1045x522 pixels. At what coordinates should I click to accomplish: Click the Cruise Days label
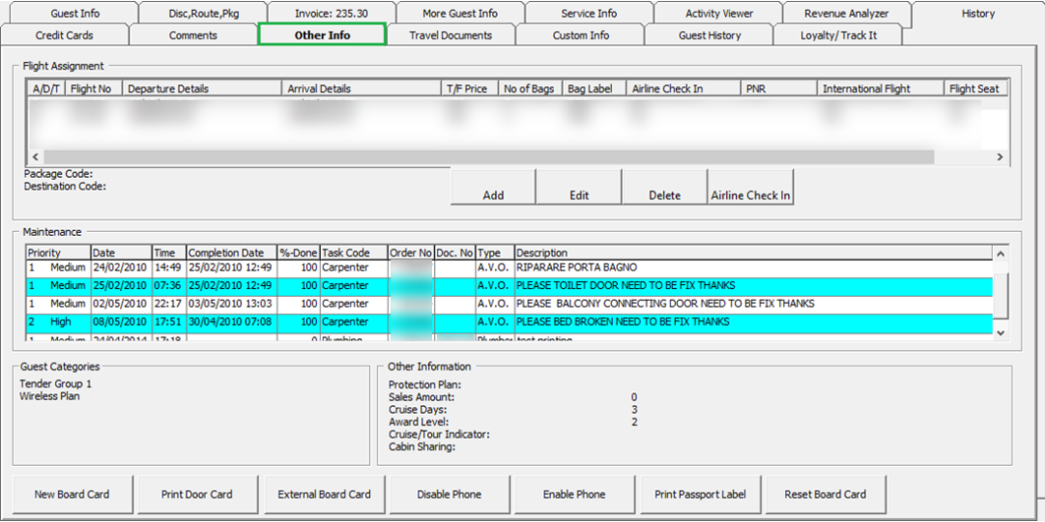(x=418, y=410)
